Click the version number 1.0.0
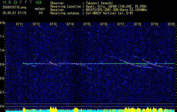The height and width of the screenshot is (112, 177). [38, 2]
